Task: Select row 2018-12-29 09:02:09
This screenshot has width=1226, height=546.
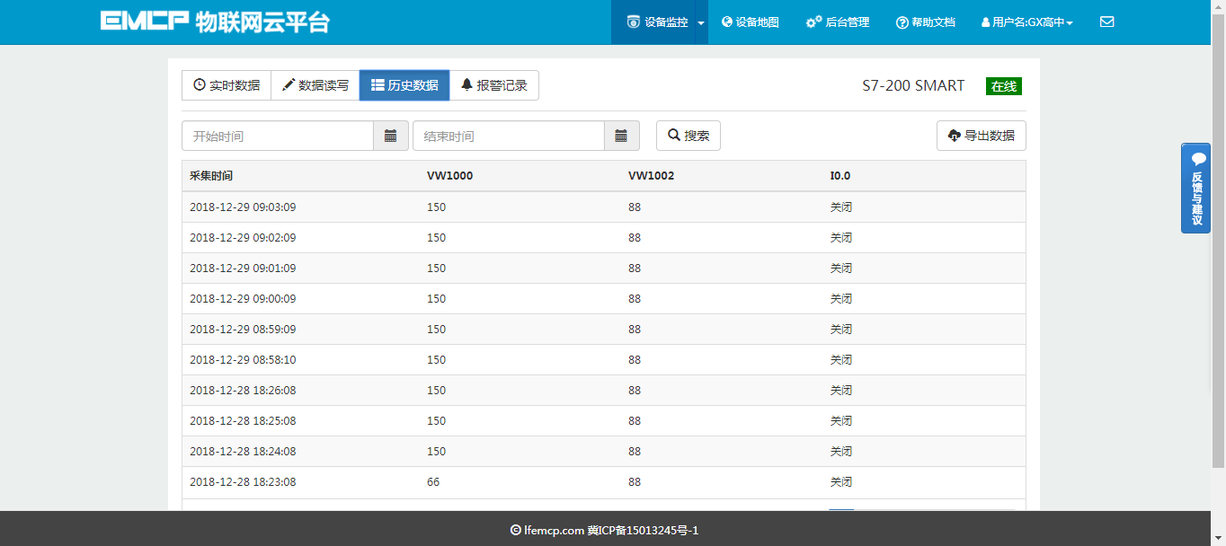Action: pos(604,238)
